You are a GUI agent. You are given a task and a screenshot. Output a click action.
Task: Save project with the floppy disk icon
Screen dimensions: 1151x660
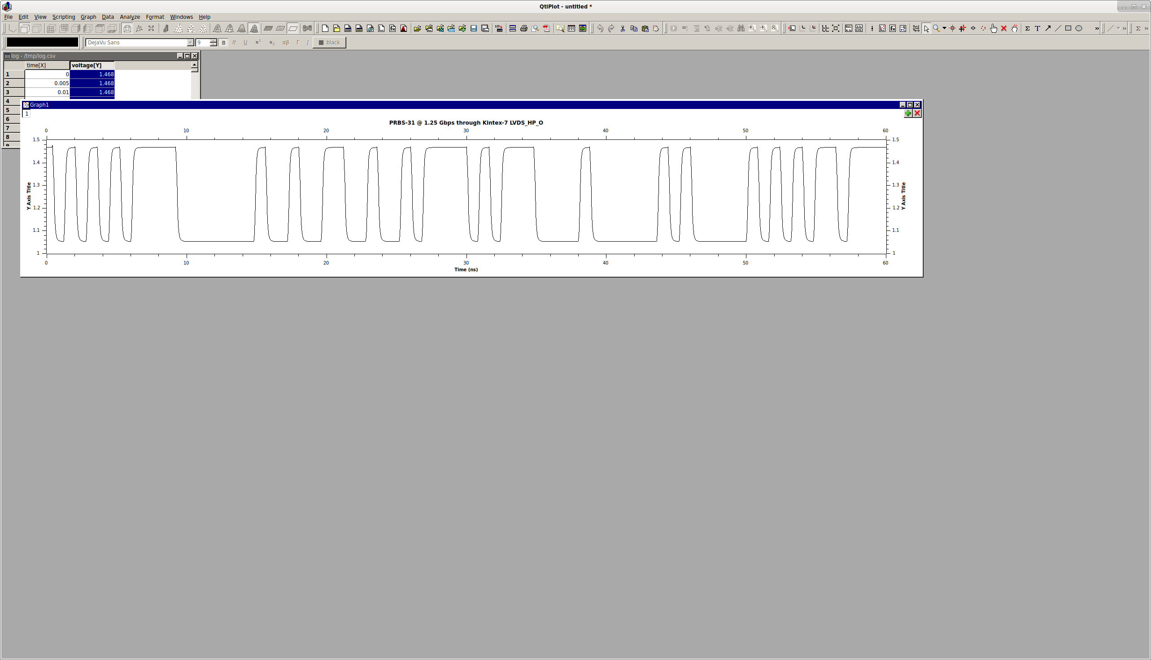[x=474, y=29]
